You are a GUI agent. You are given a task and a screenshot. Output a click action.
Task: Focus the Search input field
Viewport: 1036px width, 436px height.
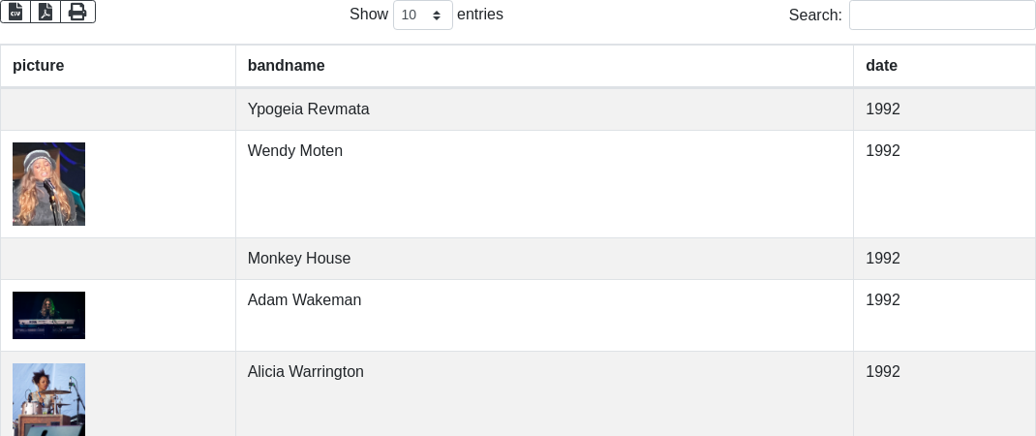pos(941,15)
